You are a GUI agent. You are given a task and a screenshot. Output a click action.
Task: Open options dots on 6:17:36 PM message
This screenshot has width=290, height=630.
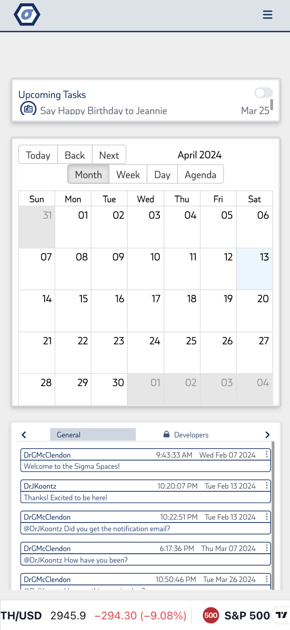pos(267,548)
